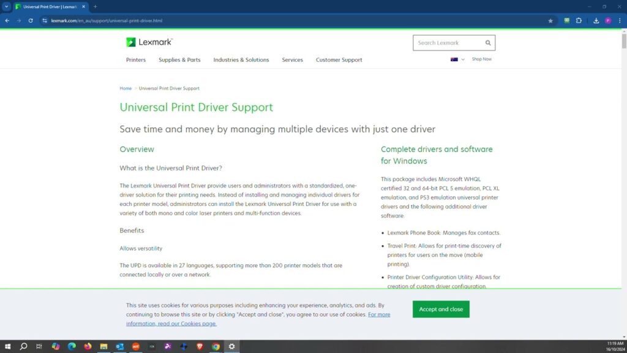Viewport: 627px width, 353px height.
Task: Open Industries & Solutions menu
Action: [x=241, y=60]
